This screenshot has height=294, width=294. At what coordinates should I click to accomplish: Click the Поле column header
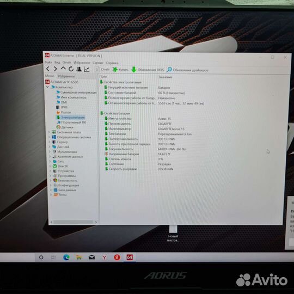[103, 77]
